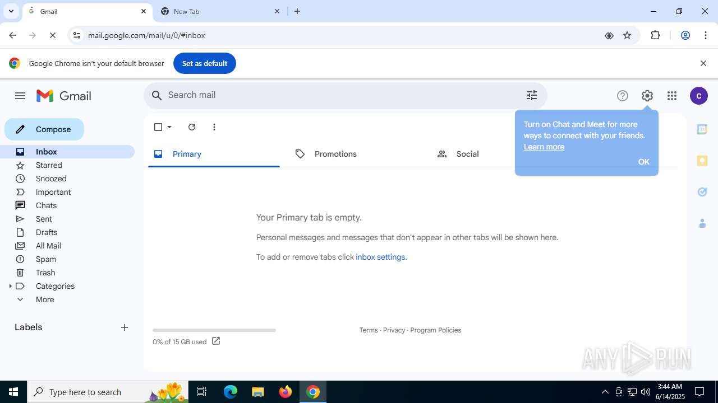View site information icon in address bar

coord(77,35)
